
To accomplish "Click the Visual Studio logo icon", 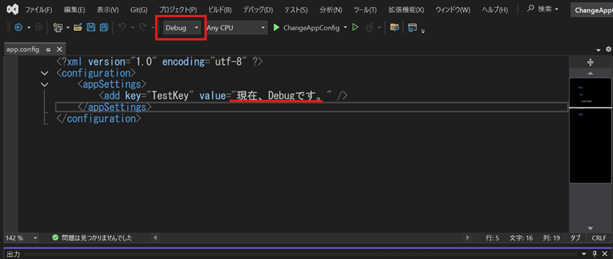I will click(x=13, y=9).
